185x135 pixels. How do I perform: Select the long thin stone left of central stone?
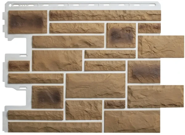(36, 78)
